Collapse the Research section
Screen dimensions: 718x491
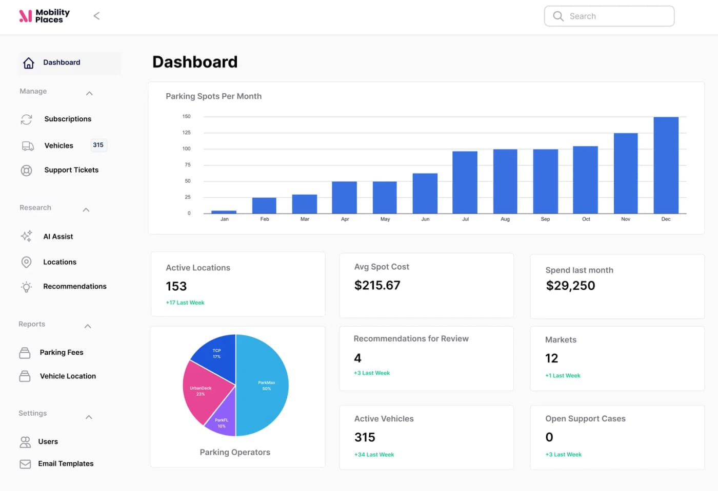click(x=86, y=209)
